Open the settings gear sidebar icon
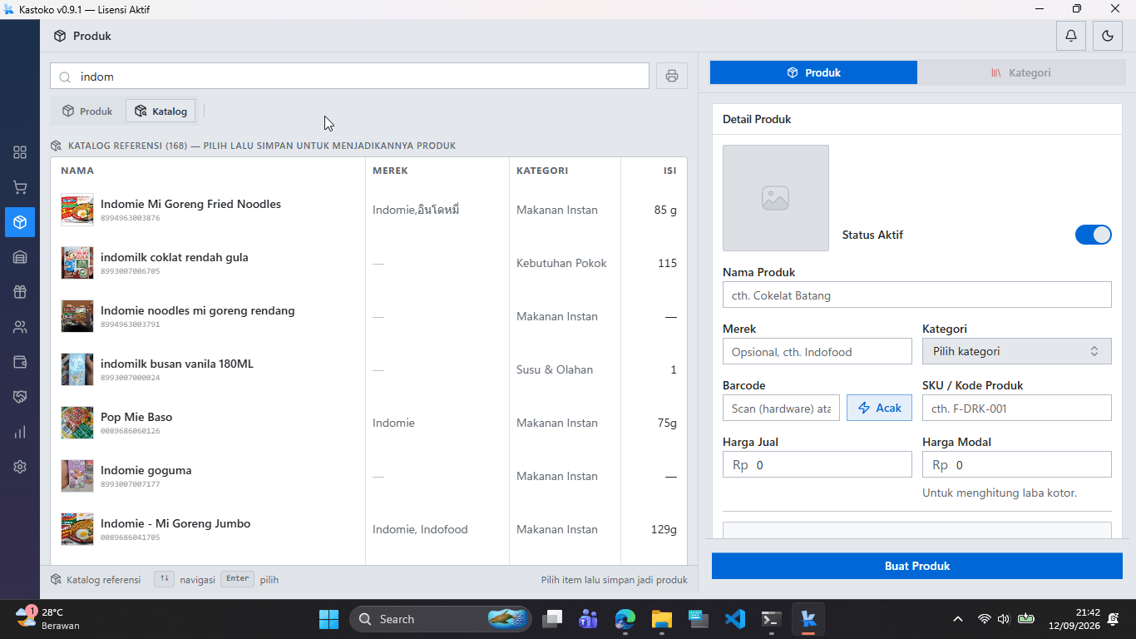The width and height of the screenshot is (1136, 639). click(20, 467)
